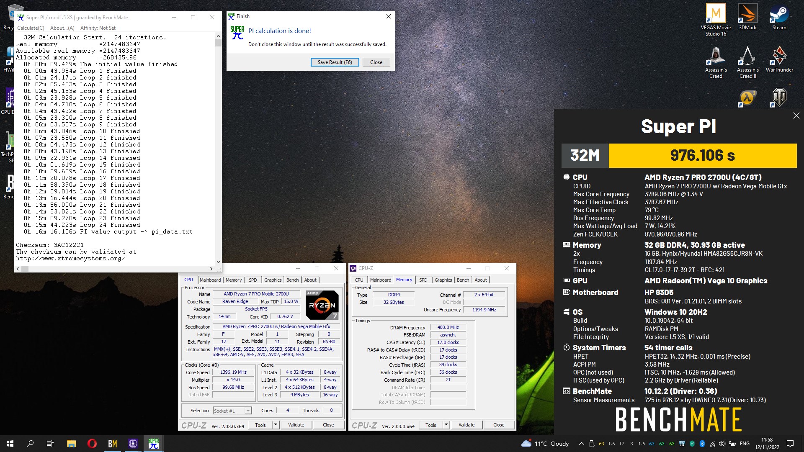
Task: Open the Socket #1 selection dropdown
Action: [232, 411]
